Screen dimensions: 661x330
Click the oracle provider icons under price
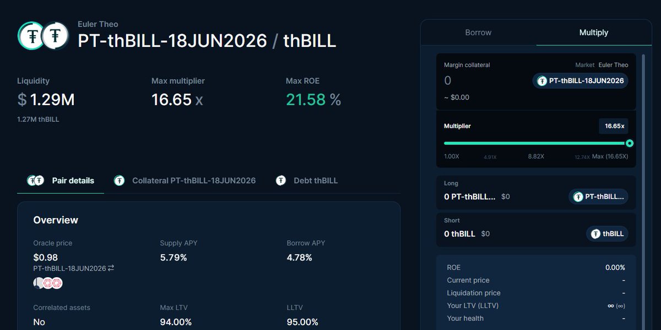[x=48, y=283]
